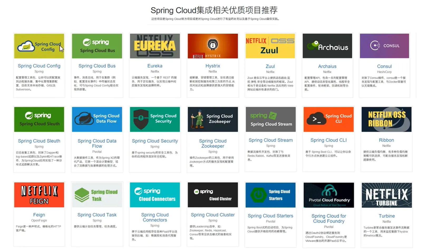Image resolution: width=427 pixels, height=250 pixels.
Task: Click the Archaius chameleon logo image
Action: 327,46
